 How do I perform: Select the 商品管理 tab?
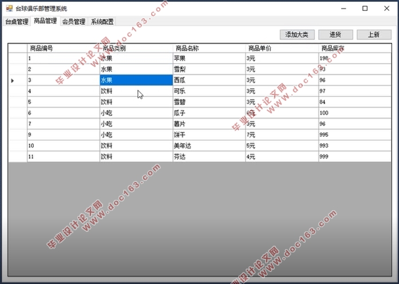(x=45, y=21)
